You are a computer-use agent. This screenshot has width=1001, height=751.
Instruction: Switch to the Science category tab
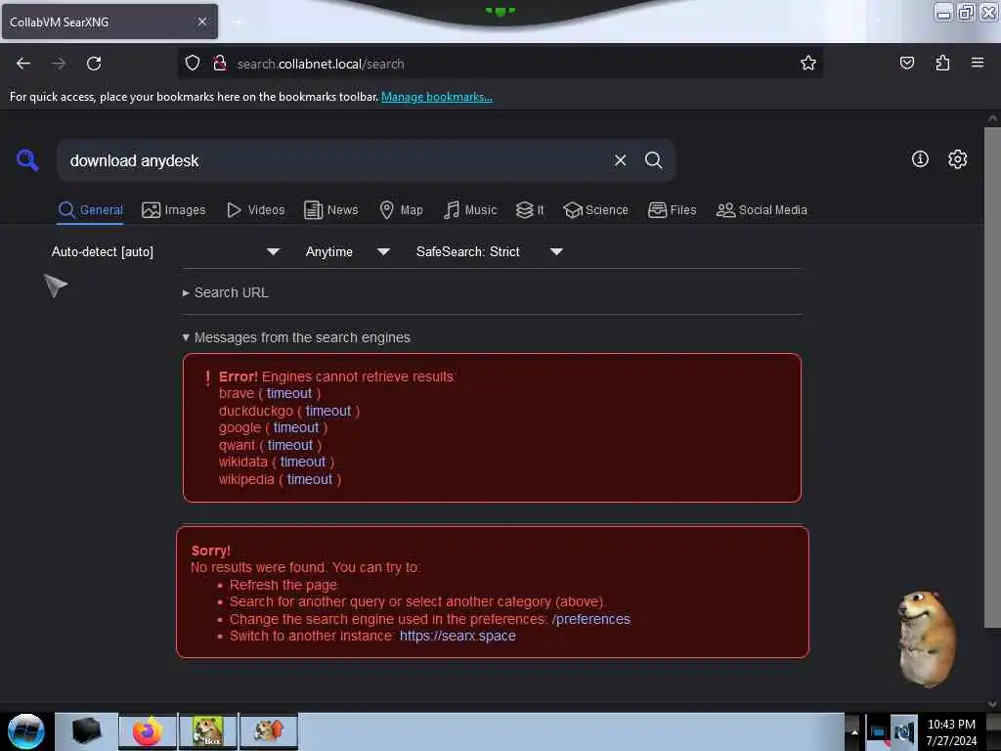pos(595,210)
